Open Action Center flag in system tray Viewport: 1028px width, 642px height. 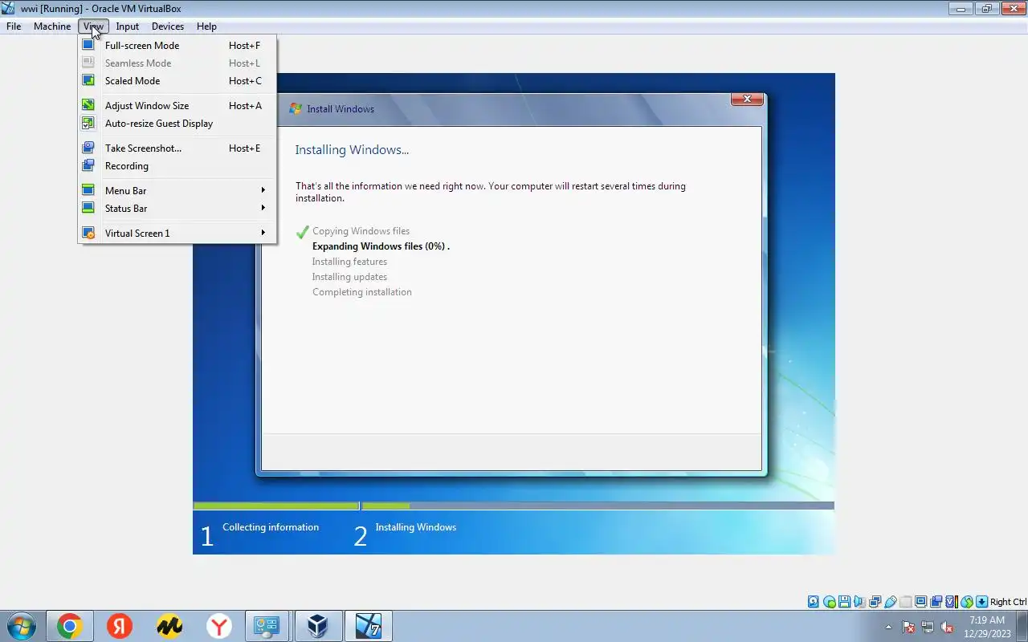pos(908,628)
